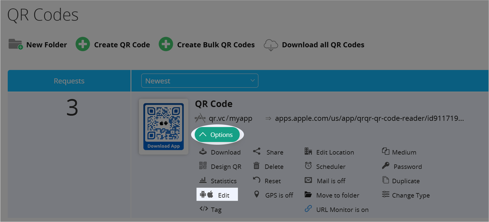Click the Duplicate page icon

pos(386,180)
